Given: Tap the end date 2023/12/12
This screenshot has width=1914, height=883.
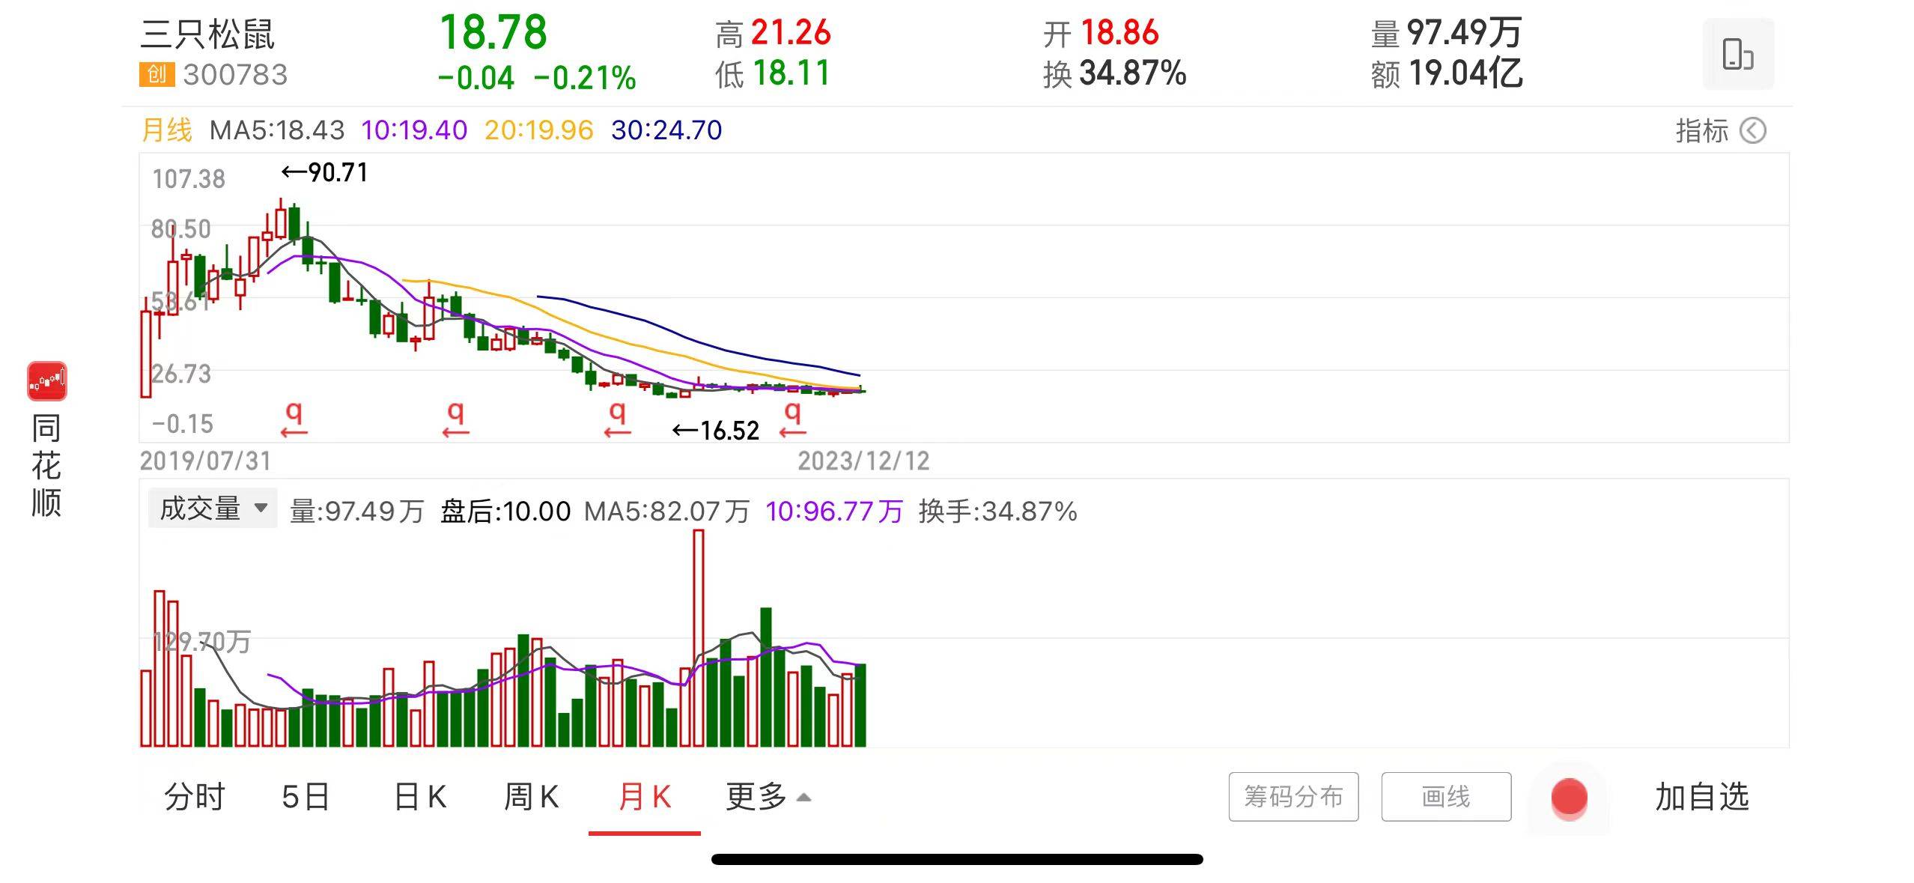Looking at the screenshot, I should pos(863,461).
